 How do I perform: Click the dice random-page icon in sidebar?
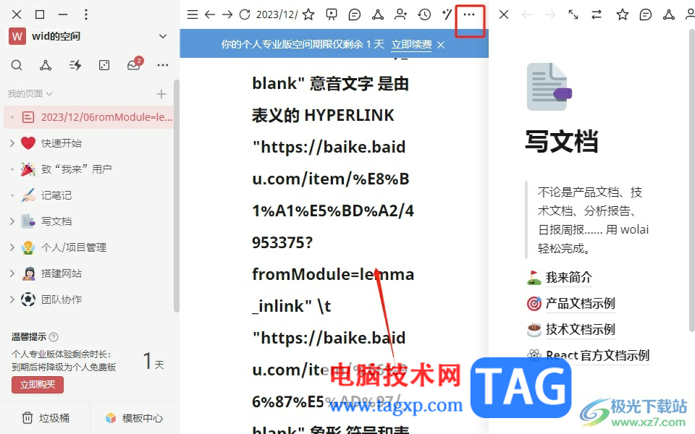pyautogui.click(x=104, y=66)
